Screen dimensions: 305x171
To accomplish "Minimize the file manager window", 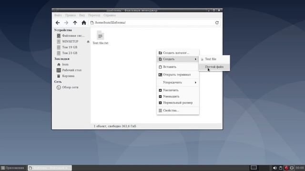I will click(x=209, y=10).
